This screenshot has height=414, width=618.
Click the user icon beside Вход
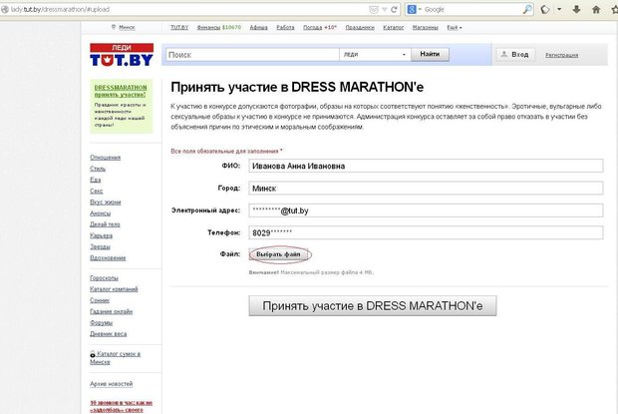click(x=503, y=55)
